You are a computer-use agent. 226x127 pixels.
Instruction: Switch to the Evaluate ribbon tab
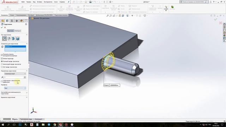(21, 15)
